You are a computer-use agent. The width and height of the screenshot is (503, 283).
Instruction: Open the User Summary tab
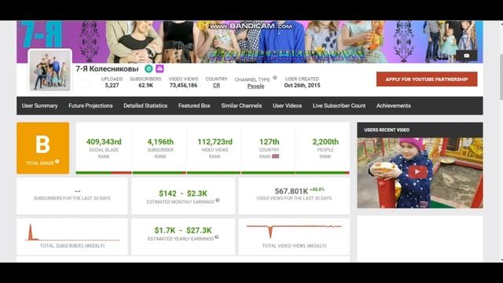tap(39, 105)
